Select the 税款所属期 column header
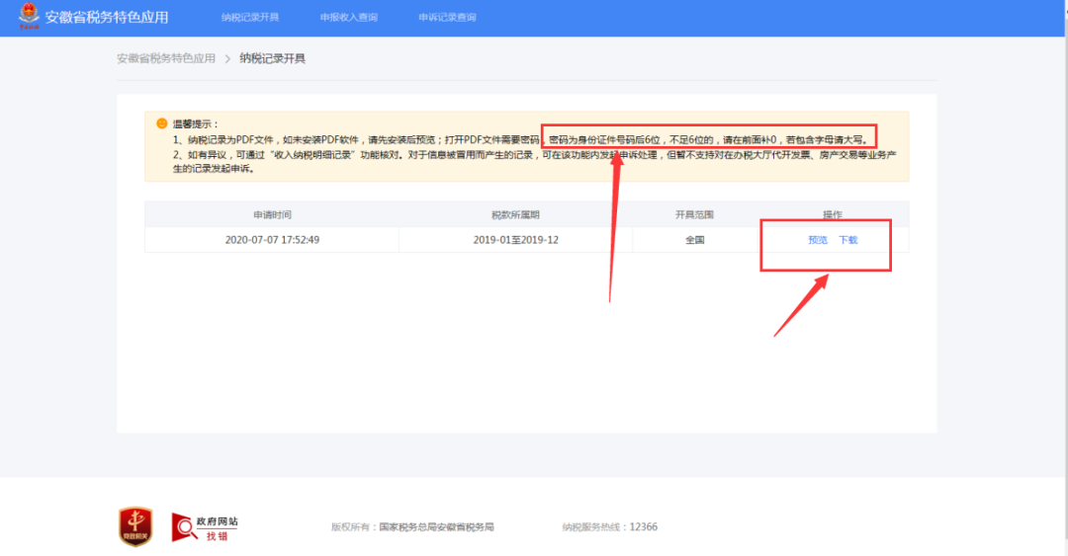 (515, 214)
